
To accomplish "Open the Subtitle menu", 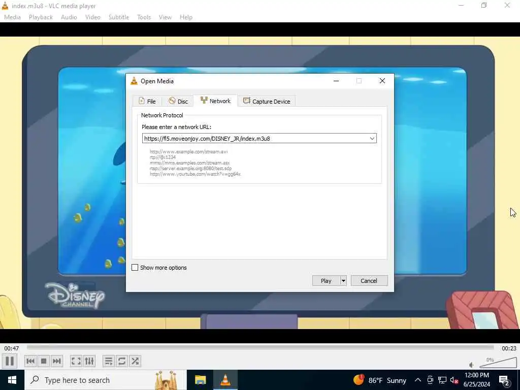I will [x=119, y=17].
